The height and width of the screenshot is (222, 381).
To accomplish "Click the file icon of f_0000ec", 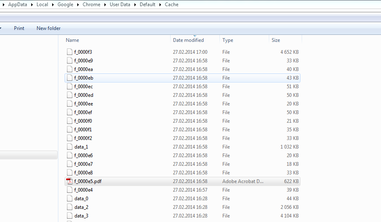I will pyautogui.click(x=69, y=86).
